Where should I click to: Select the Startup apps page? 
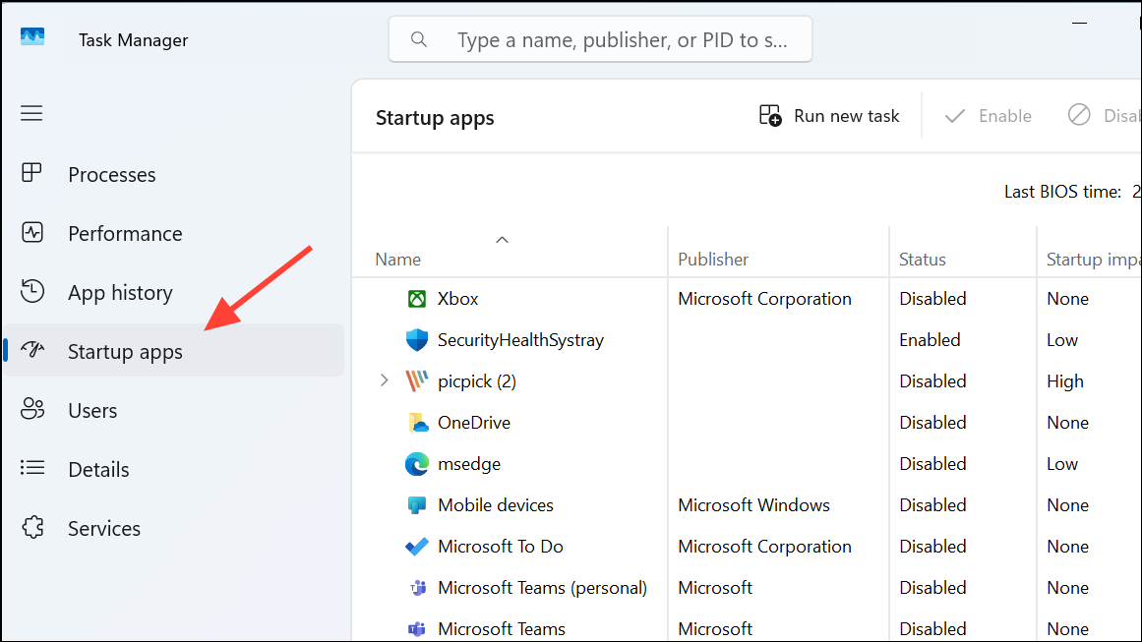[x=173, y=351]
